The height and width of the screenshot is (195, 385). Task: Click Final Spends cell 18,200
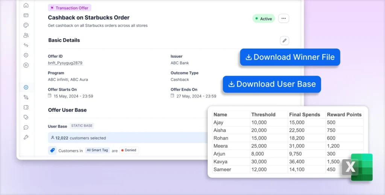(x=307, y=138)
